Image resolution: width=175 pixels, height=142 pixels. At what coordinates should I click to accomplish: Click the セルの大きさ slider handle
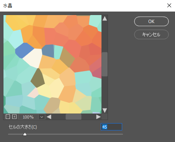click(25, 134)
